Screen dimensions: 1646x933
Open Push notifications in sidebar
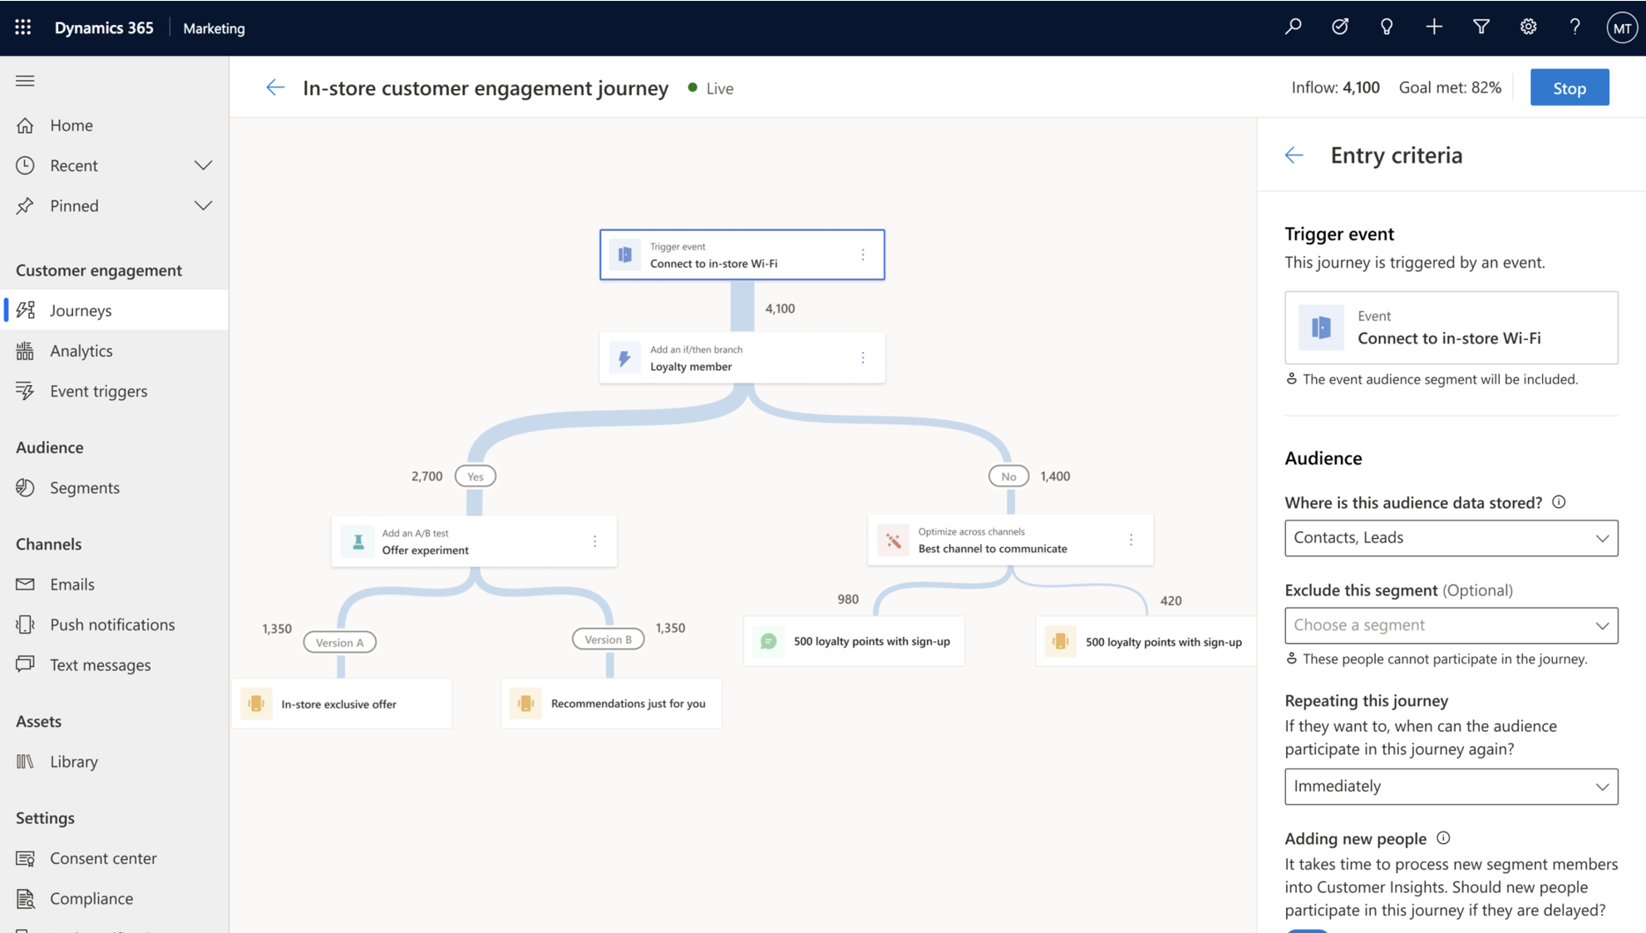tap(115, 624)
